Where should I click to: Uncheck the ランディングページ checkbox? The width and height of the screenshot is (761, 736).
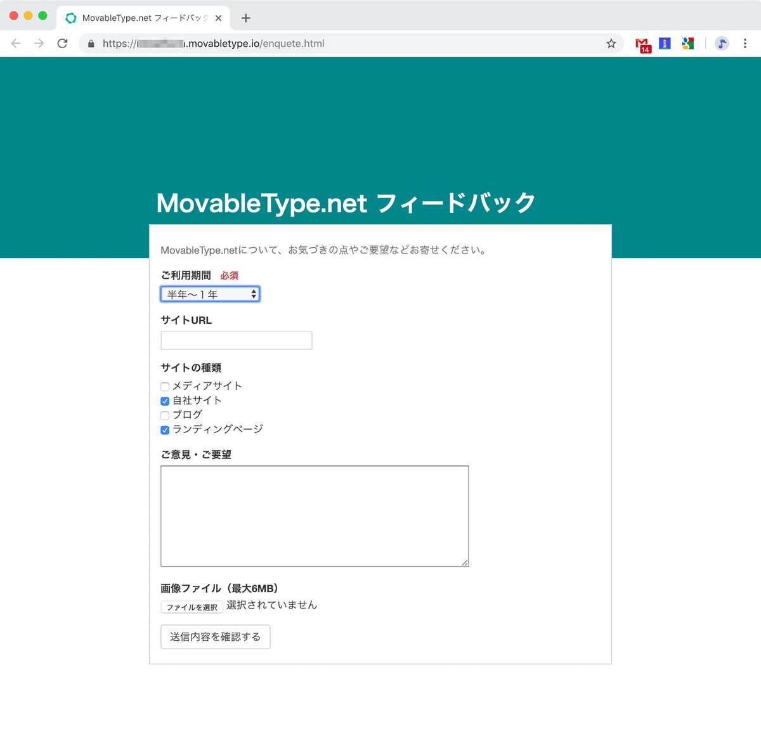click(165, 430)
